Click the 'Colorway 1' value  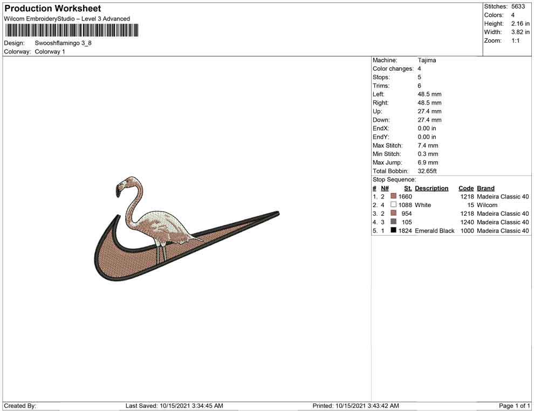(50, 51)
